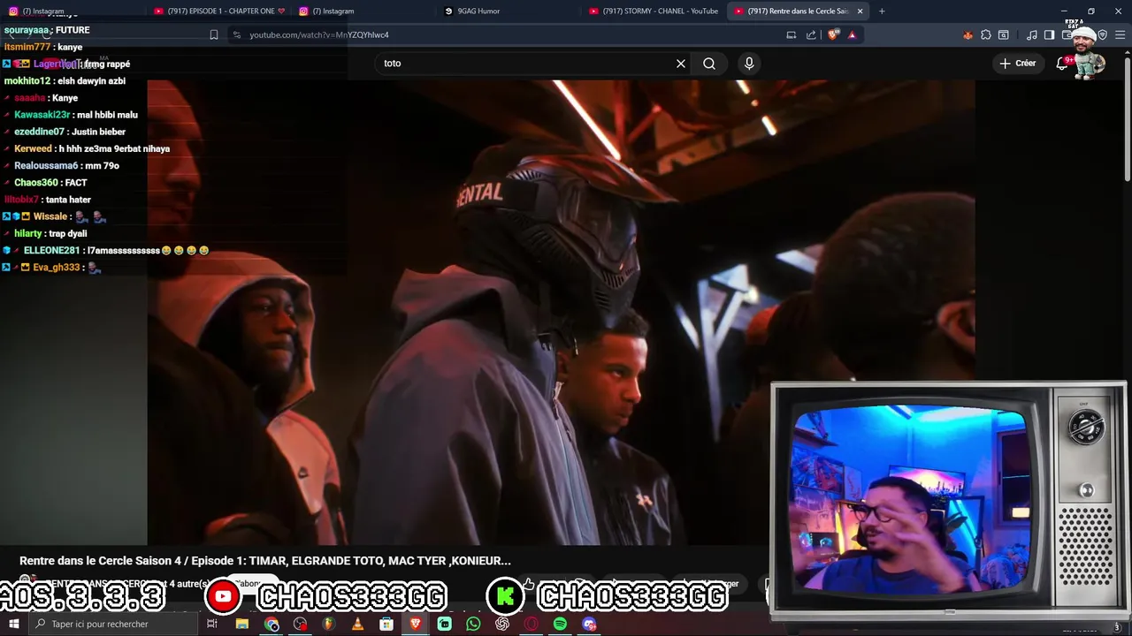Open the MetaMask fox extension
The width and height of the screenshot is (1132, 636).
click(x=968, y=35)
